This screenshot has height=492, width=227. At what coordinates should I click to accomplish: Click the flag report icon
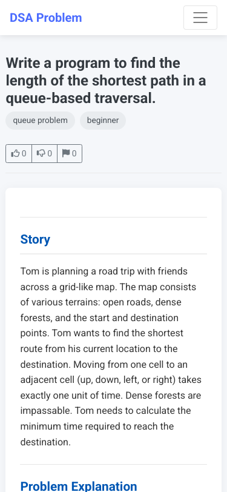click(66, 153)
